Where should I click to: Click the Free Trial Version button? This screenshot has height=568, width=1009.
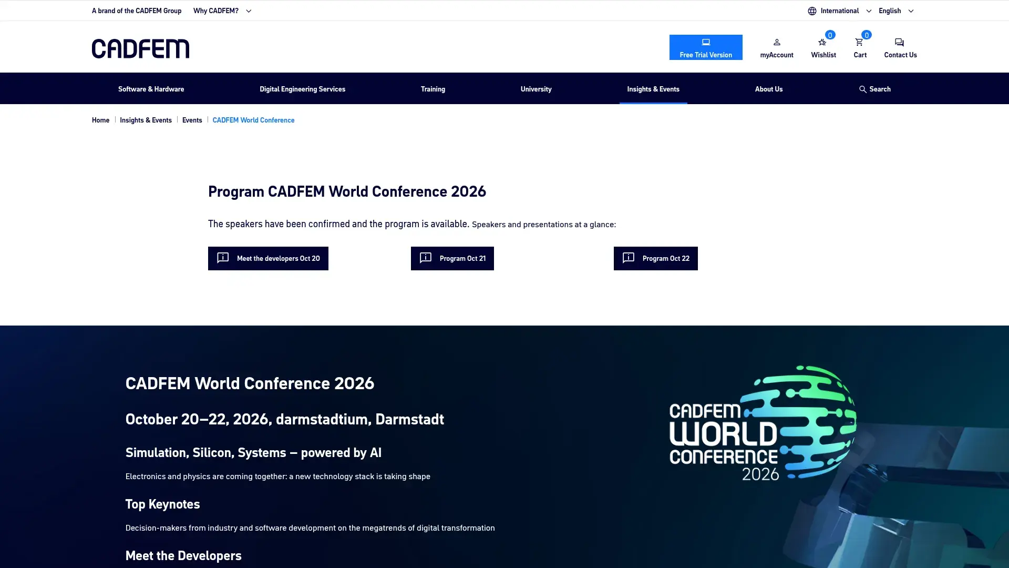pyautogui.click(x=706, y=47)
